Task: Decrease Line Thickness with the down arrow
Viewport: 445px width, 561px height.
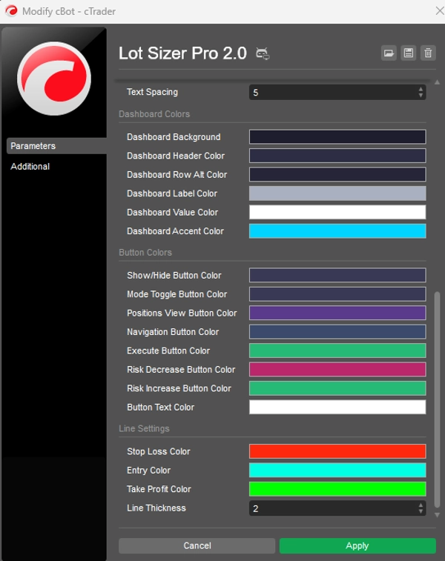Action: (x=421, y=511)
